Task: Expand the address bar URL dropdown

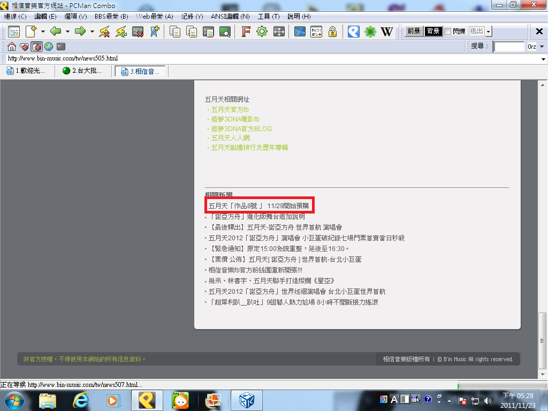Action: pyautogui.click(x=543, y=59)
